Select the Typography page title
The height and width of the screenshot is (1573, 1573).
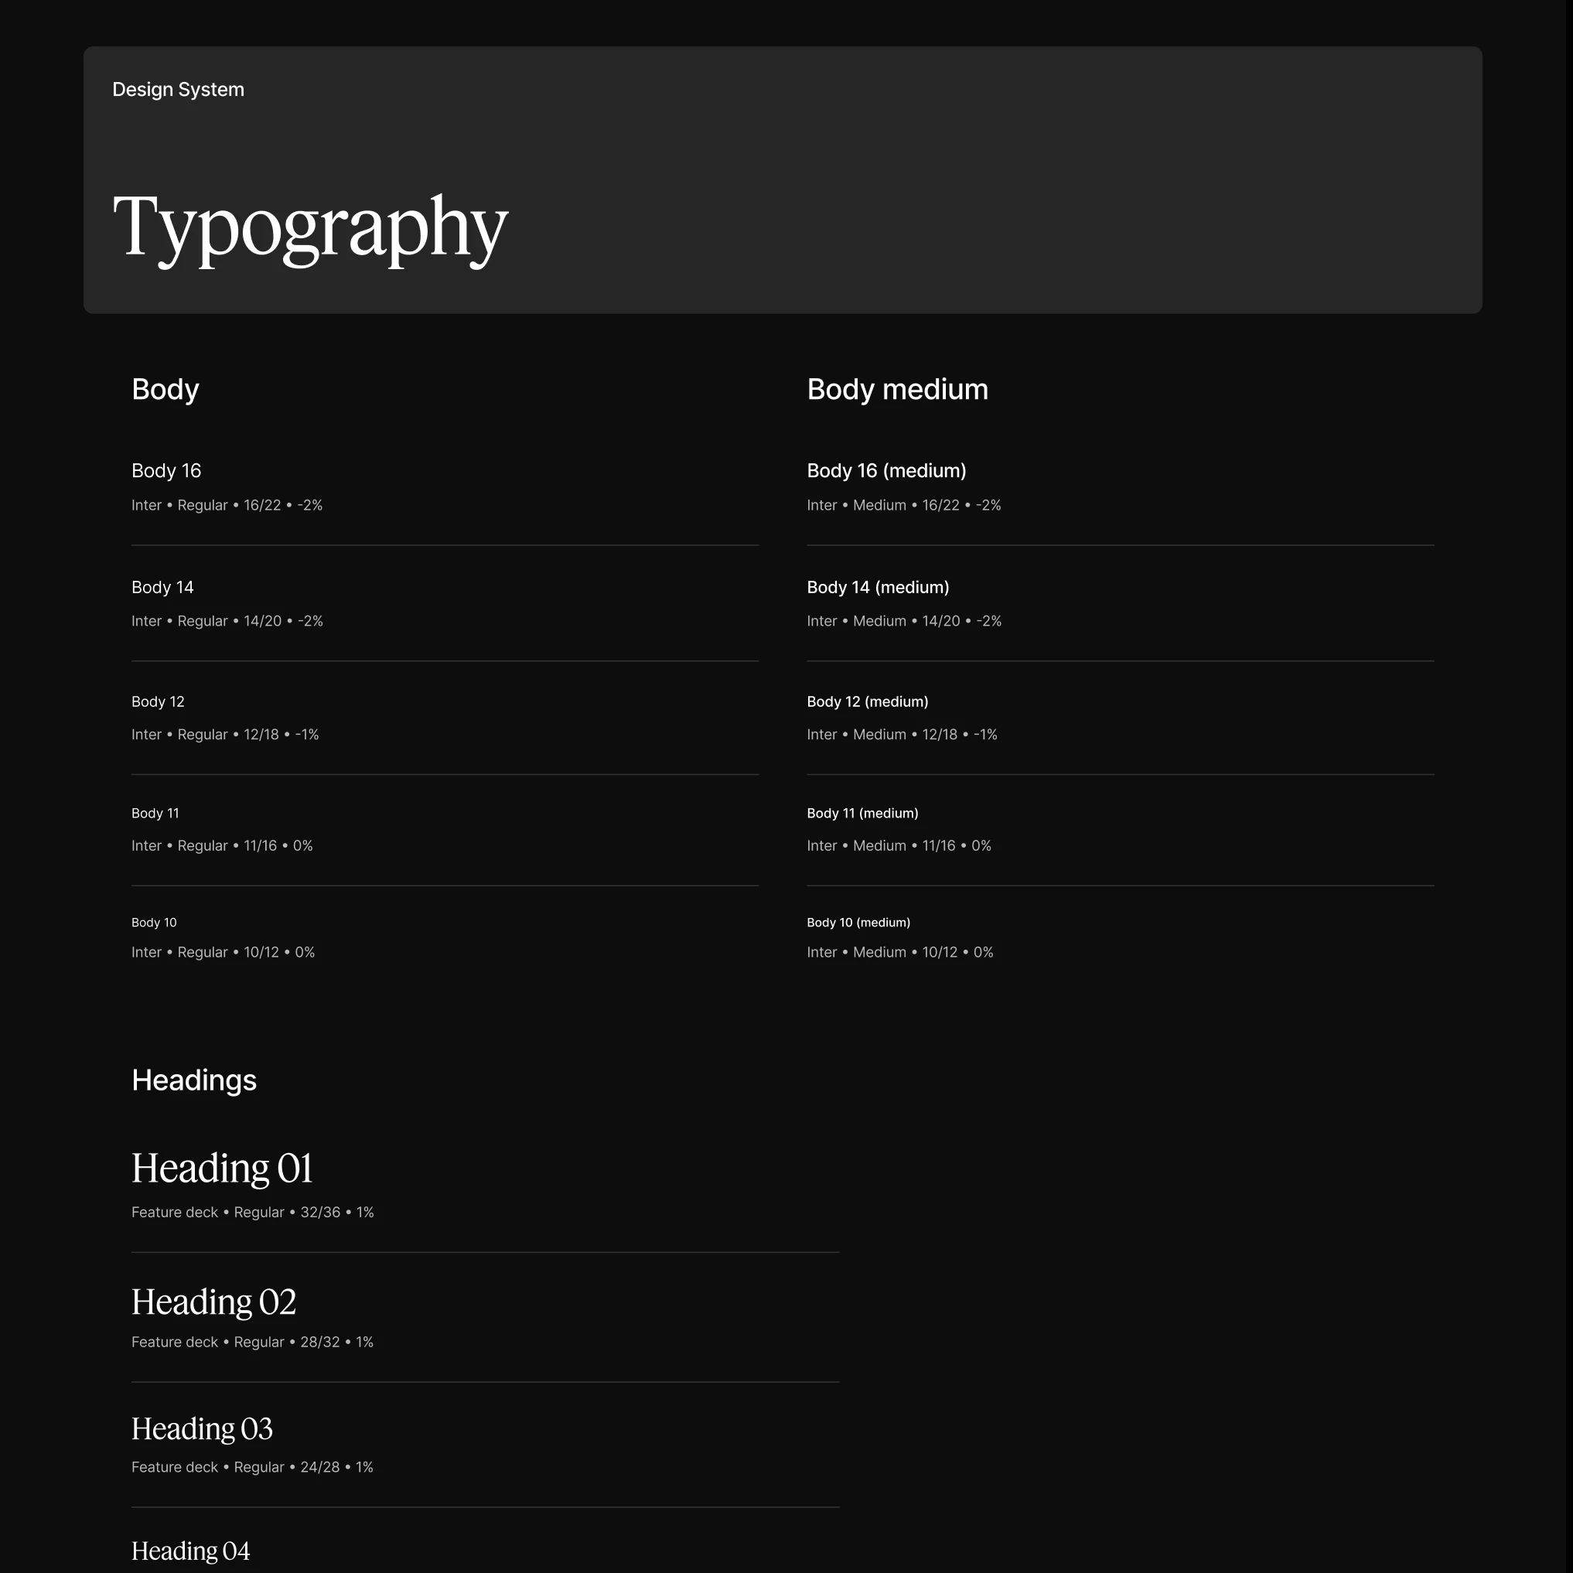pyautogui.click(x=312, y=229)
